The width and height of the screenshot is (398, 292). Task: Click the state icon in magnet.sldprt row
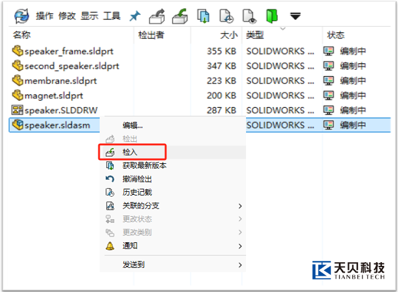328,95
